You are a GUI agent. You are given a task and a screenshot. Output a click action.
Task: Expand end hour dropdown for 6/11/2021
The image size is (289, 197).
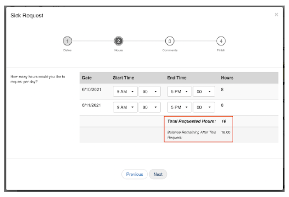(x=179, y=108)
